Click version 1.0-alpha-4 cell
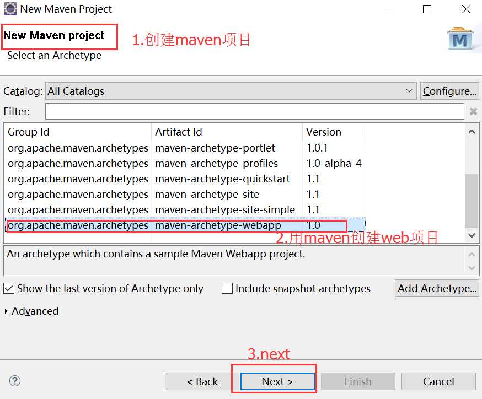The height and width of the screenshot is (399, 482). [334, 164]
